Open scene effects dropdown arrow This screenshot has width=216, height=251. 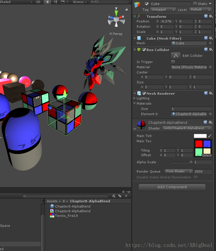[x=68, y=2]
